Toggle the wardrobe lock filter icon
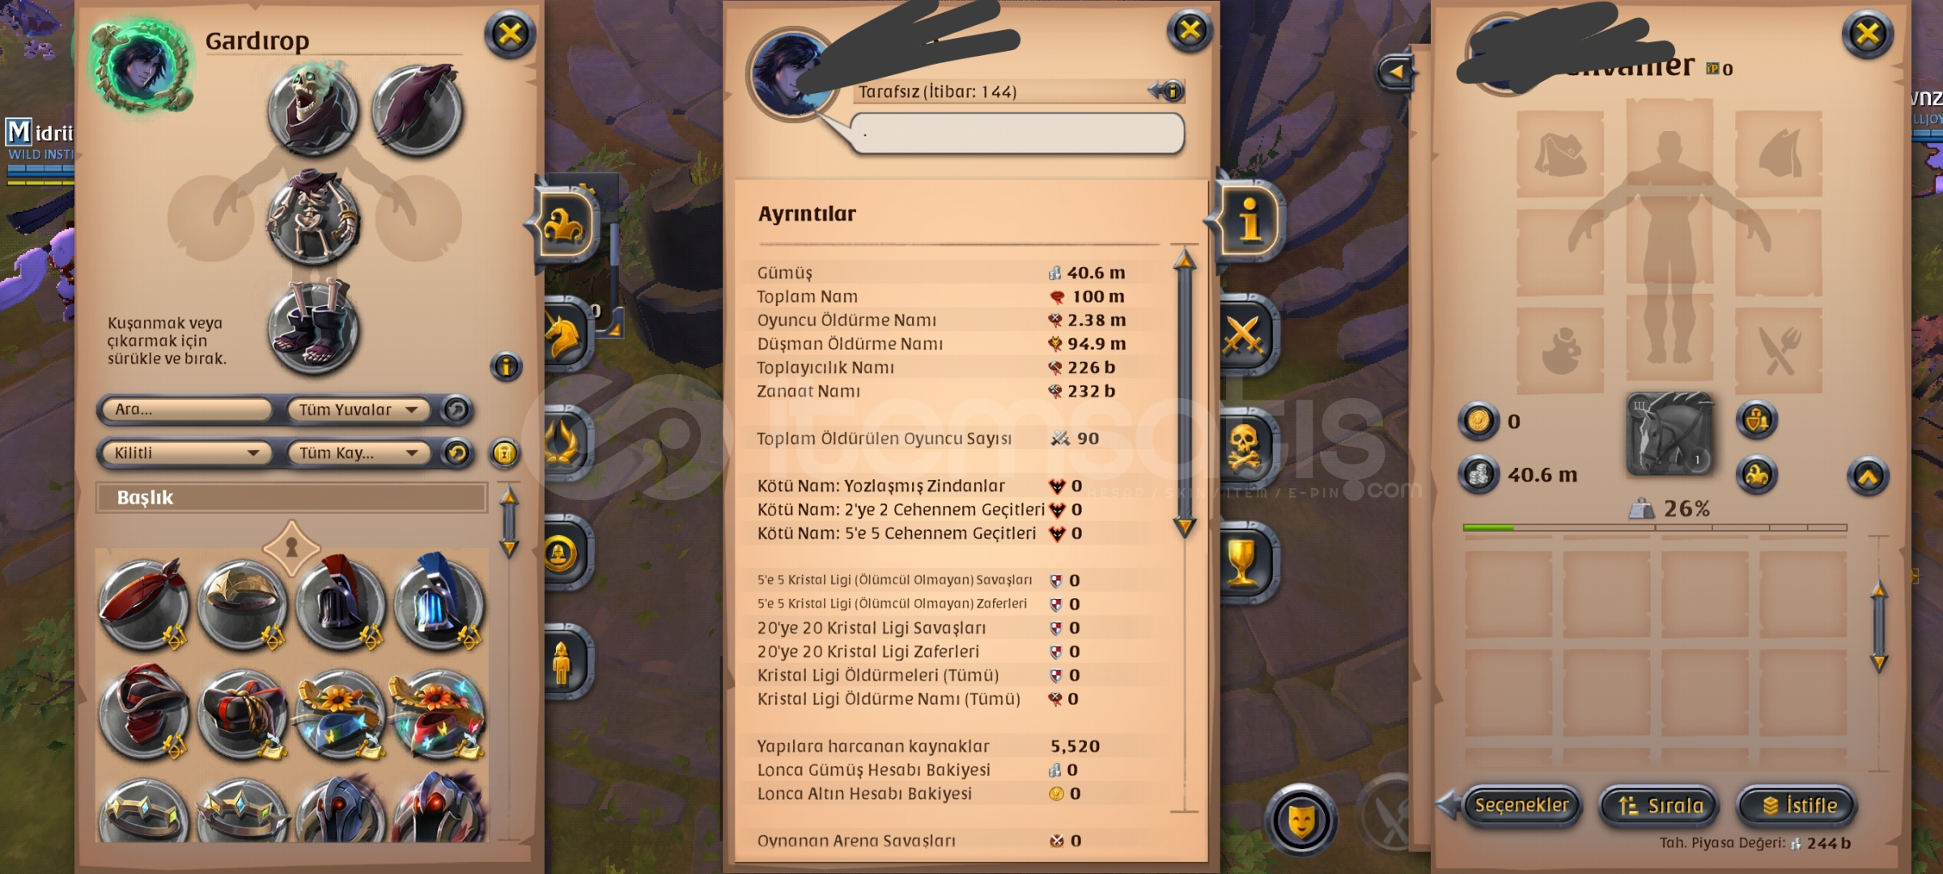This screenshot has width=1943, height=874. click(x=505, y=453)
